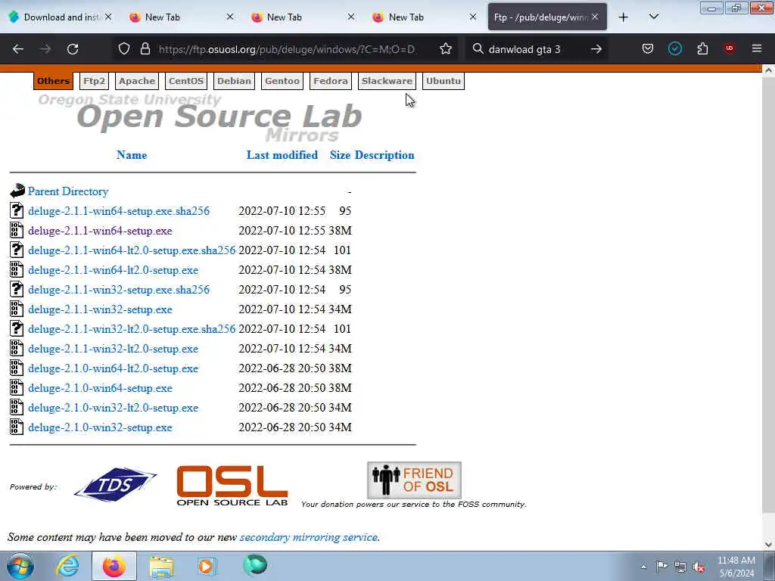Open the Pocket save icon
Image resolution: width=775 pixels, height=581 pixels.
pyautogui.click(x=648, y=49)
